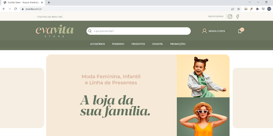Open the browser extensions puzzle icon
The width and height of the screenshot is (273, 136).
(x=257, y=9)
